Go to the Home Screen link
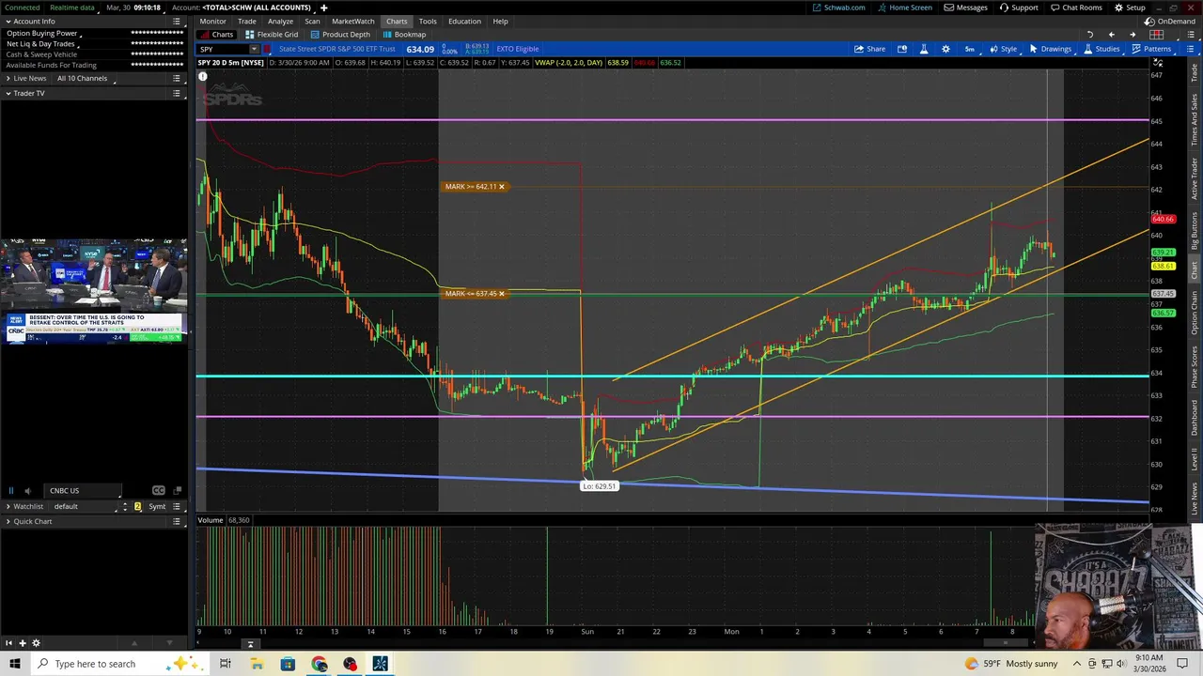The image size is (1203, 676). click(x=905, y=8)
